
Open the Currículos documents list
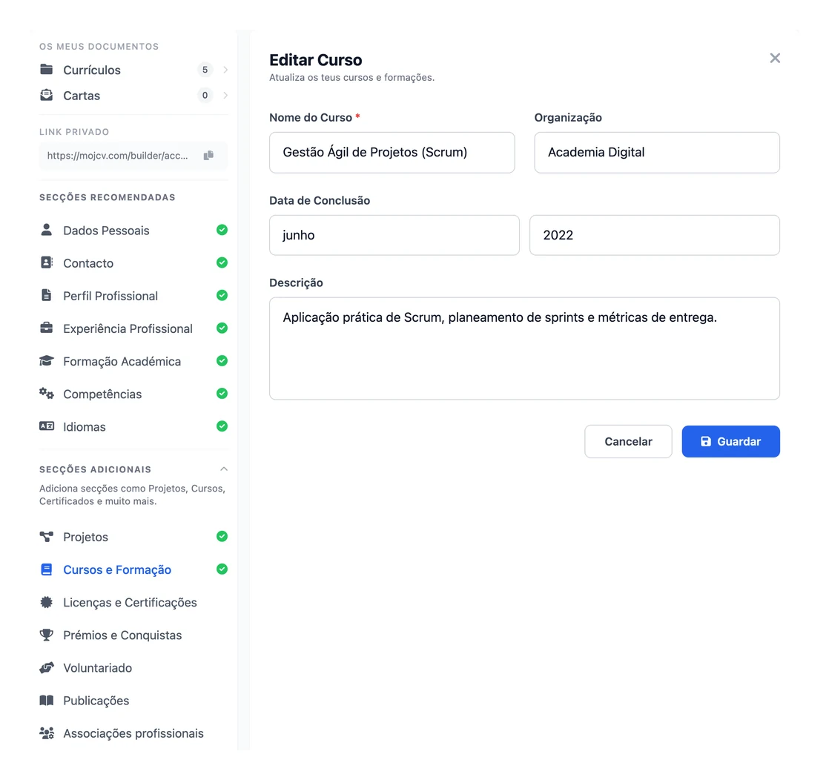coord(133,70)
